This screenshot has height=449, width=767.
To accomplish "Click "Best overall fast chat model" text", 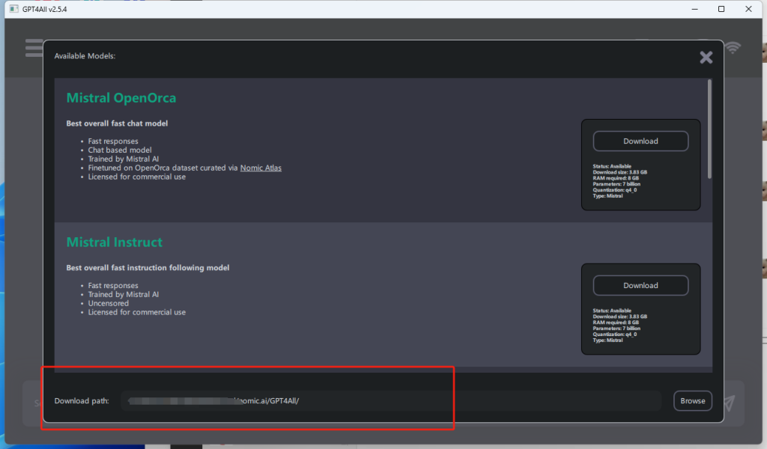I will point(117,123).
